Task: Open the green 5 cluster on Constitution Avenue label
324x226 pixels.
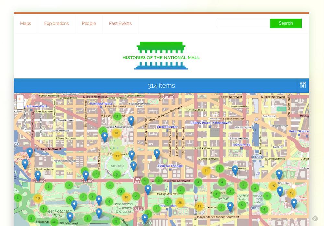Action: tap(159, 181)
